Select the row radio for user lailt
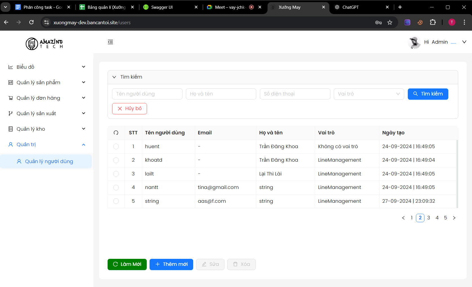 point(116,174)
